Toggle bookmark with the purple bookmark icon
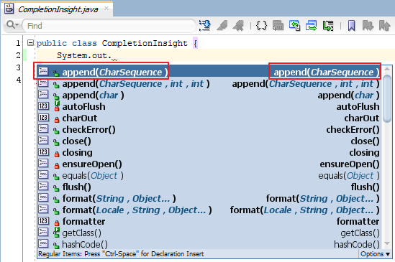Image resolution: width=395 pixels, height=262 pixels. click(x=351, y=25)
